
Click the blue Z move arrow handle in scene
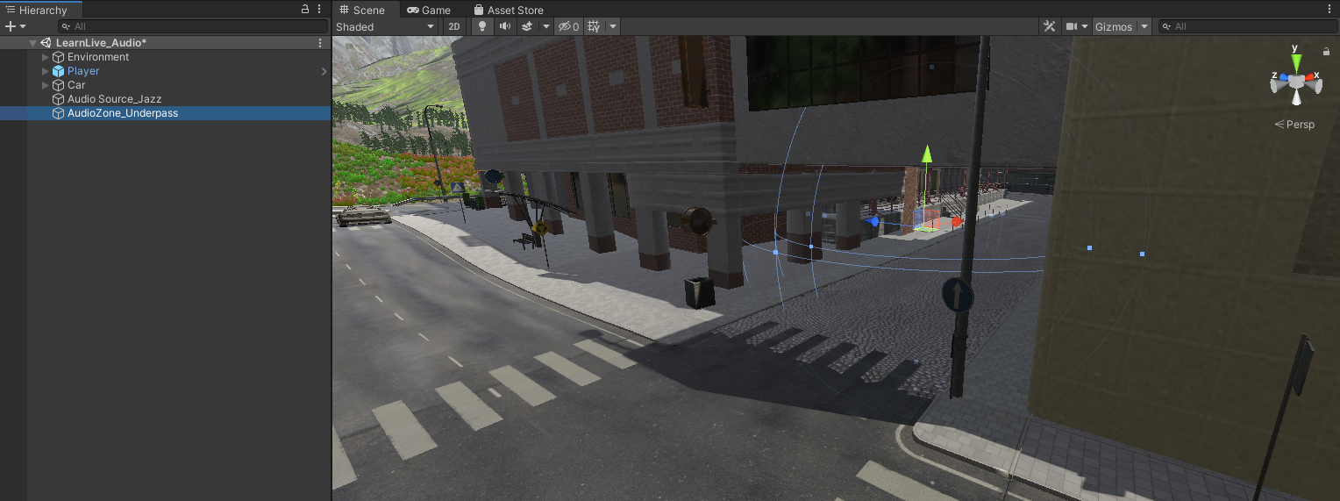pyautogui.click(x=873, y=222)
